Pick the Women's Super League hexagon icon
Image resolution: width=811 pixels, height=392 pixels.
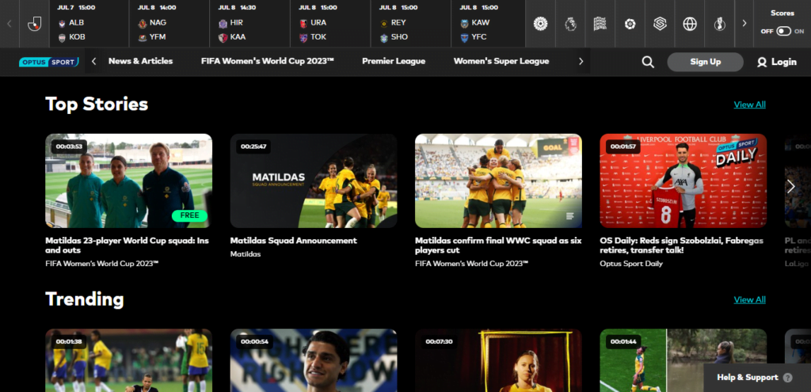coord(660,24)
